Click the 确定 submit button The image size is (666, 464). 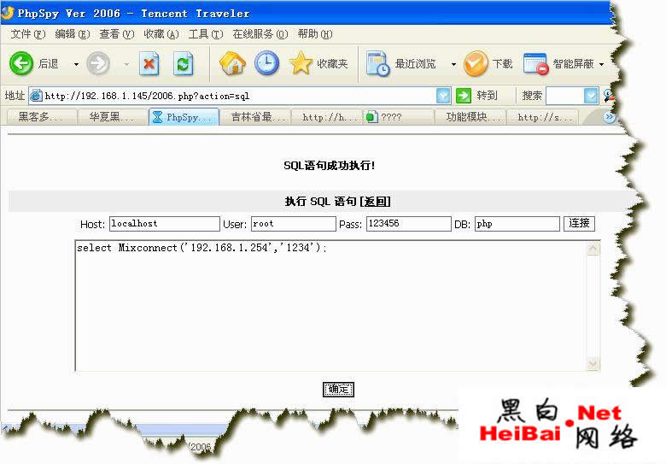click(338, 389)
